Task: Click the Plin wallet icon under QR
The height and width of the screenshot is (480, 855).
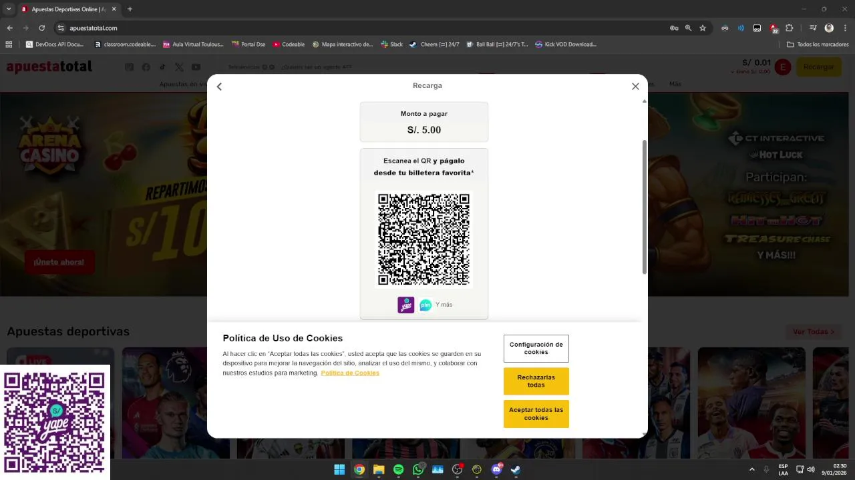Action: (425, 305)
